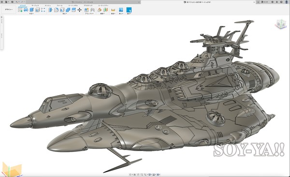This screenshot has height=177, width=290.
Task: Select the Shell tool
Action: pos(62,10)
